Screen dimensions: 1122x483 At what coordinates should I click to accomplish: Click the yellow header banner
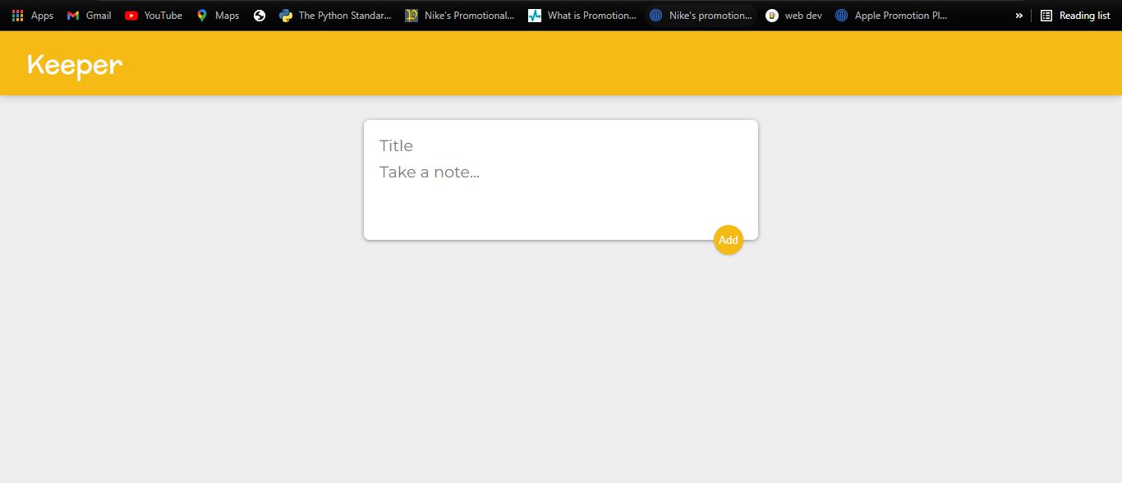tap(561, 63)
